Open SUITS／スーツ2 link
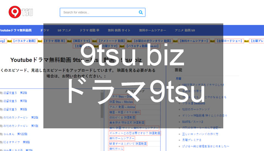The image size is (264, 151). pos(193,122)
